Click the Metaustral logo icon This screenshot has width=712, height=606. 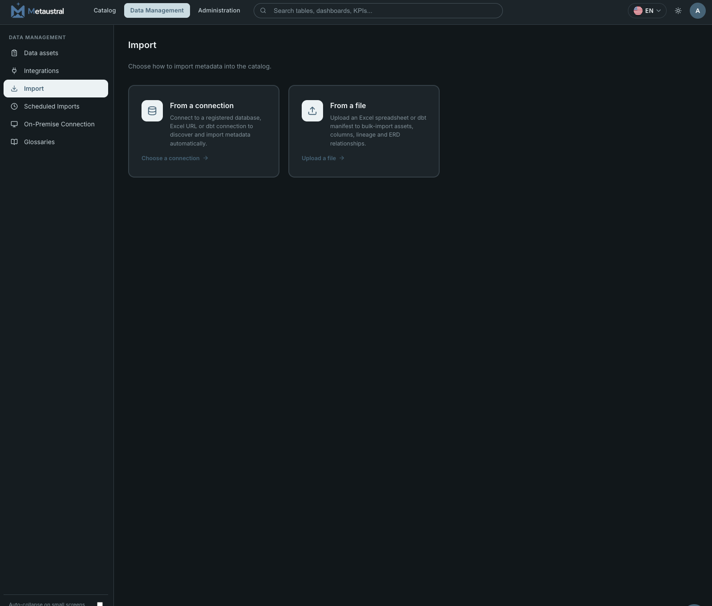[x=18, y=10]
